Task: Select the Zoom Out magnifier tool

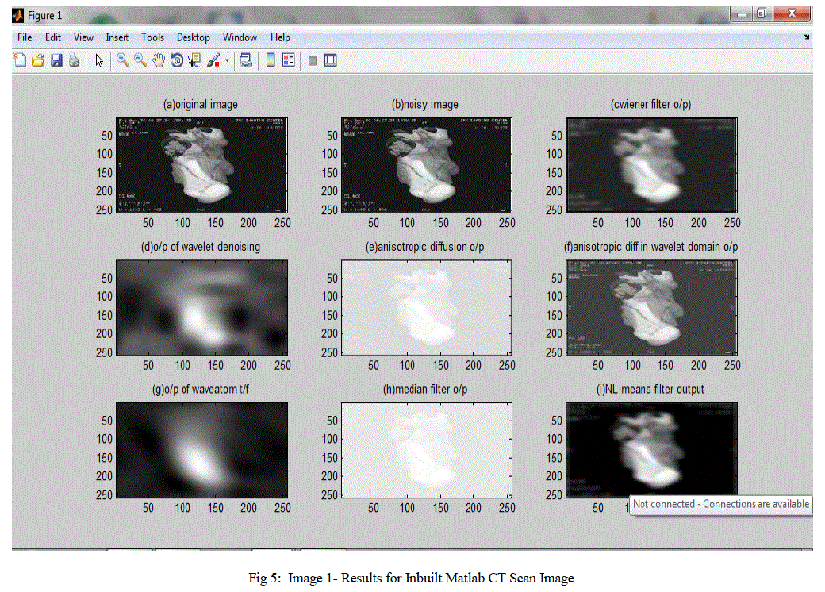Action: tap(140, 60)
